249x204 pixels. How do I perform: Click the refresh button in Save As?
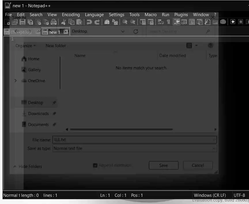(x=136, y=31)
